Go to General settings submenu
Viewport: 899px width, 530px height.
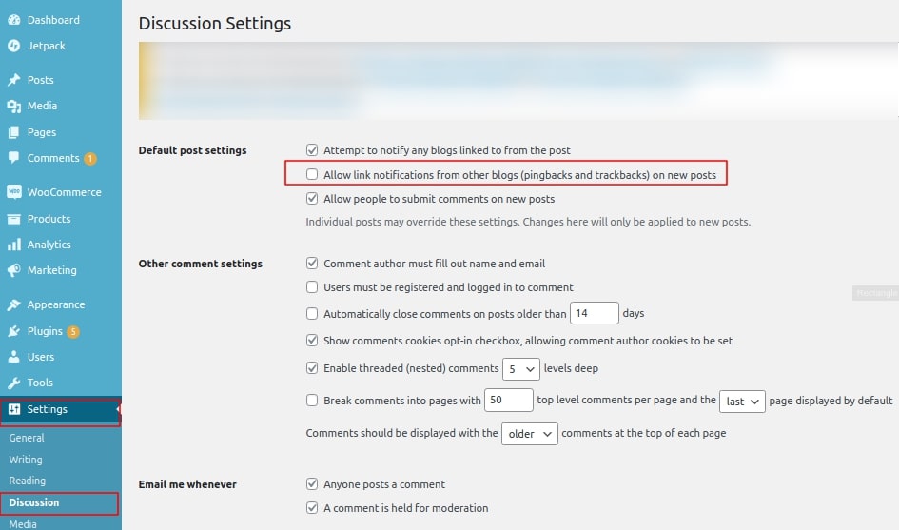pyautogui.click(x=27, y=438)
